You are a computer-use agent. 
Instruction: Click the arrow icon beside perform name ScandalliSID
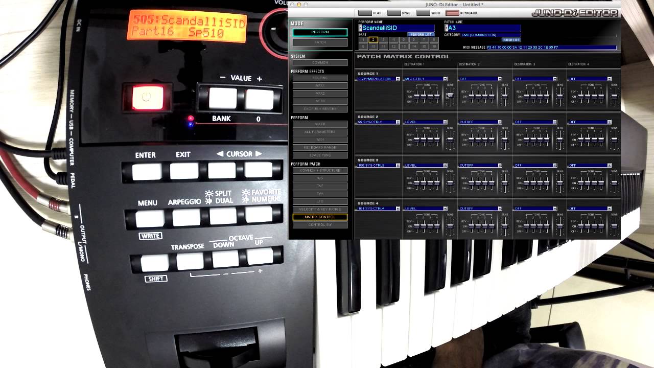[x=360, y=28]
